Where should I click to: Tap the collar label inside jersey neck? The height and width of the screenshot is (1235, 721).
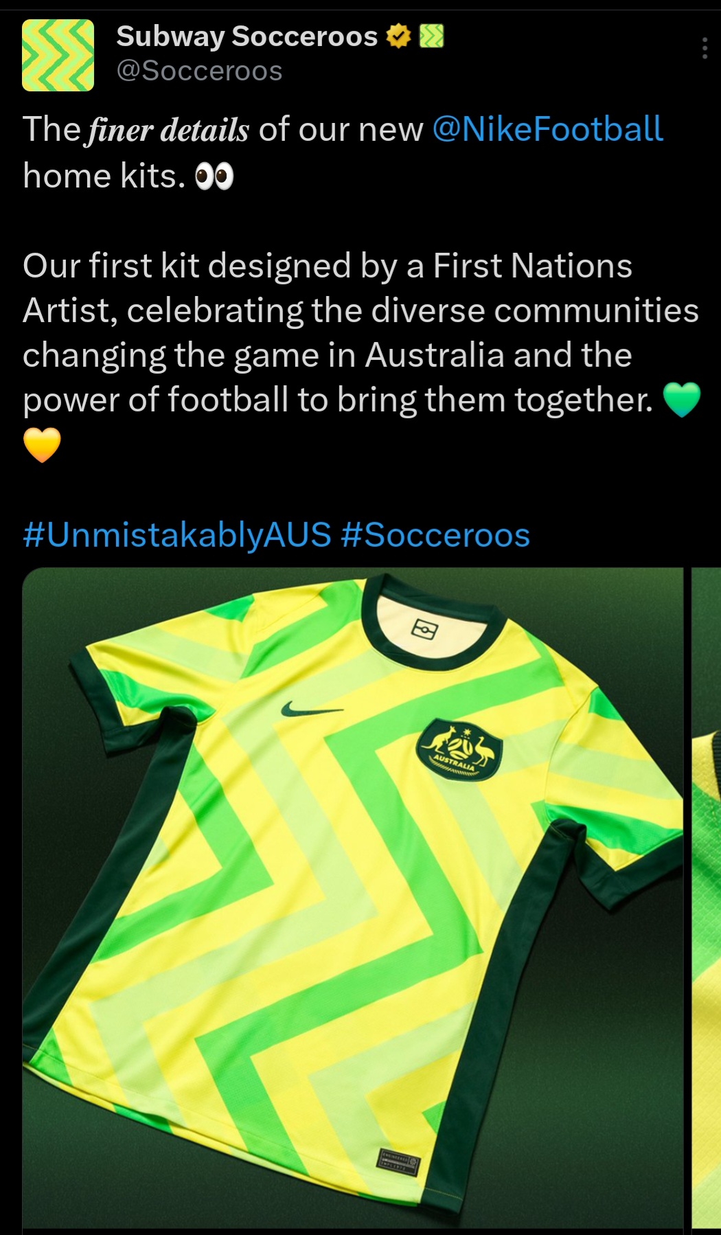[424, 629]
